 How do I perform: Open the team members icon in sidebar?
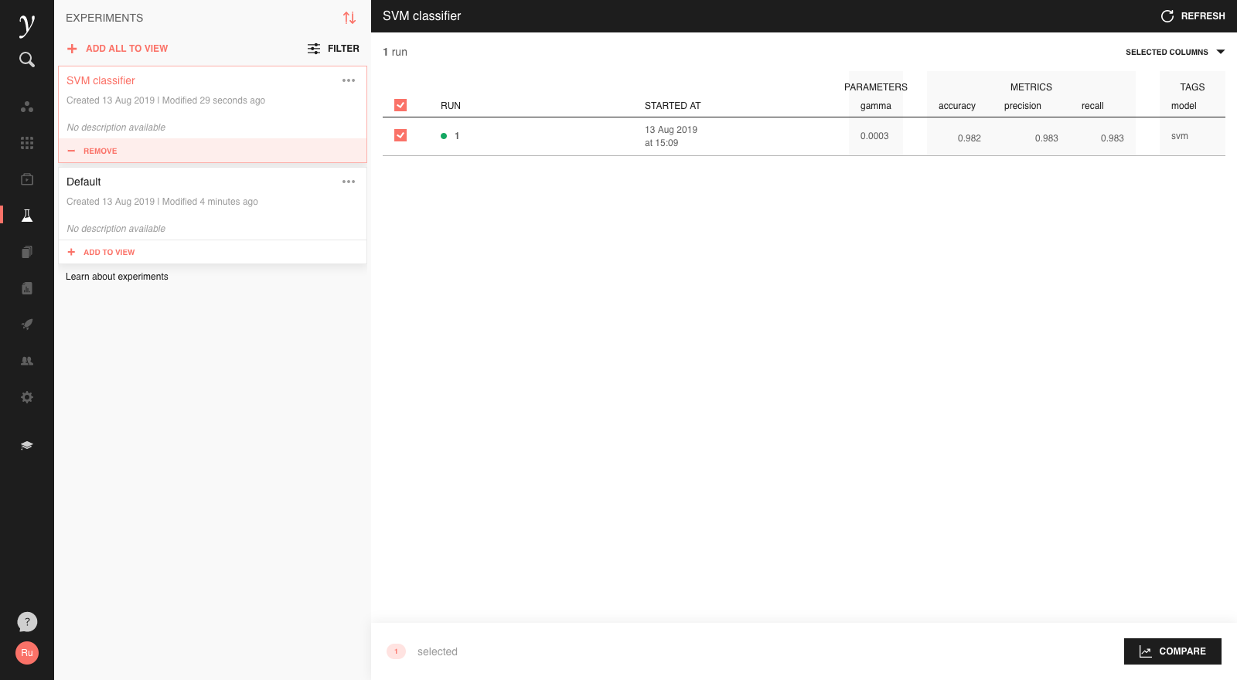[x=27, y=361]
